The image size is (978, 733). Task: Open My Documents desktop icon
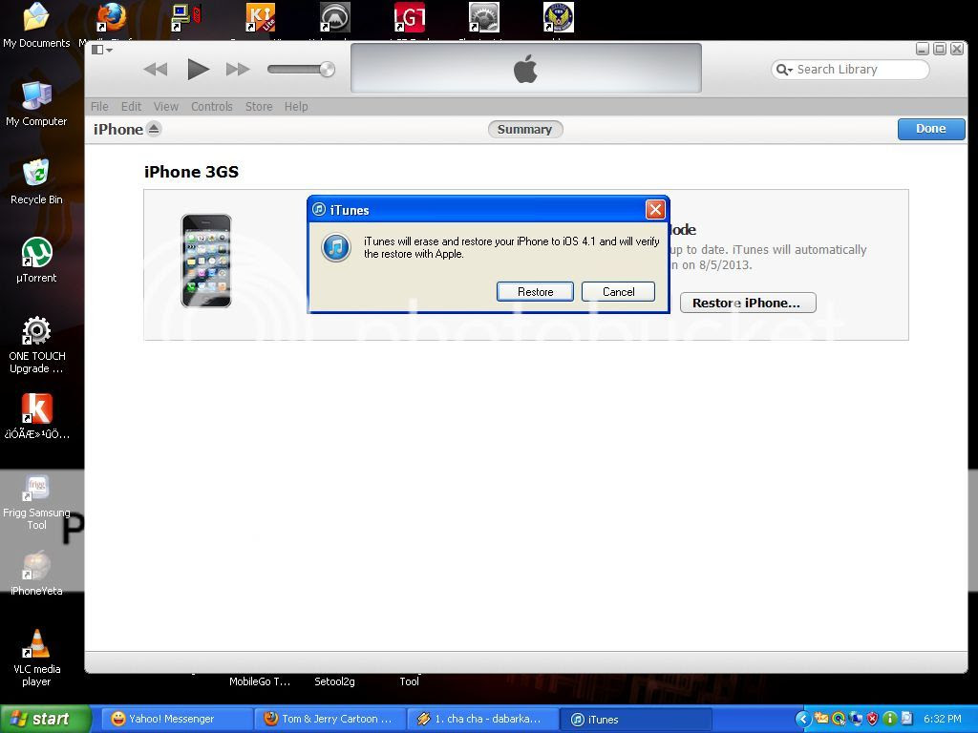36,25
